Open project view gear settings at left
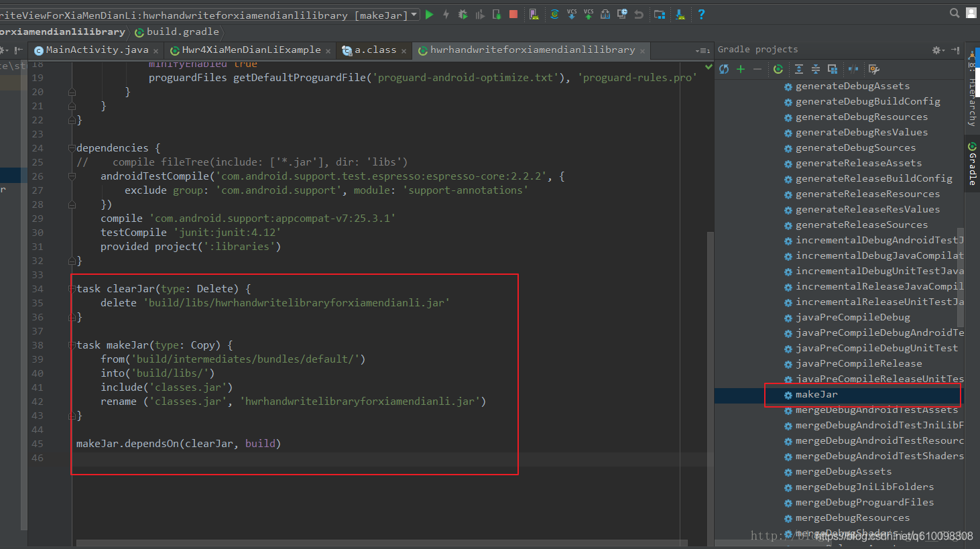Image resolution: width=980 pixels, height=549 pixels. (x=3, y=50)
